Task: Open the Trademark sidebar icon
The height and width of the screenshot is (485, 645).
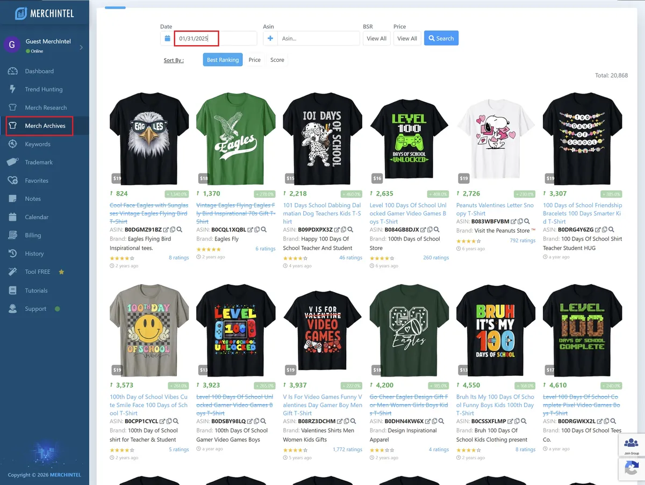Action: pyautogui.click(x=13, y=162)
